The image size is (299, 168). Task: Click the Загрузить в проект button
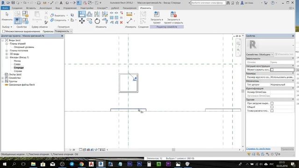pos(157,18)
